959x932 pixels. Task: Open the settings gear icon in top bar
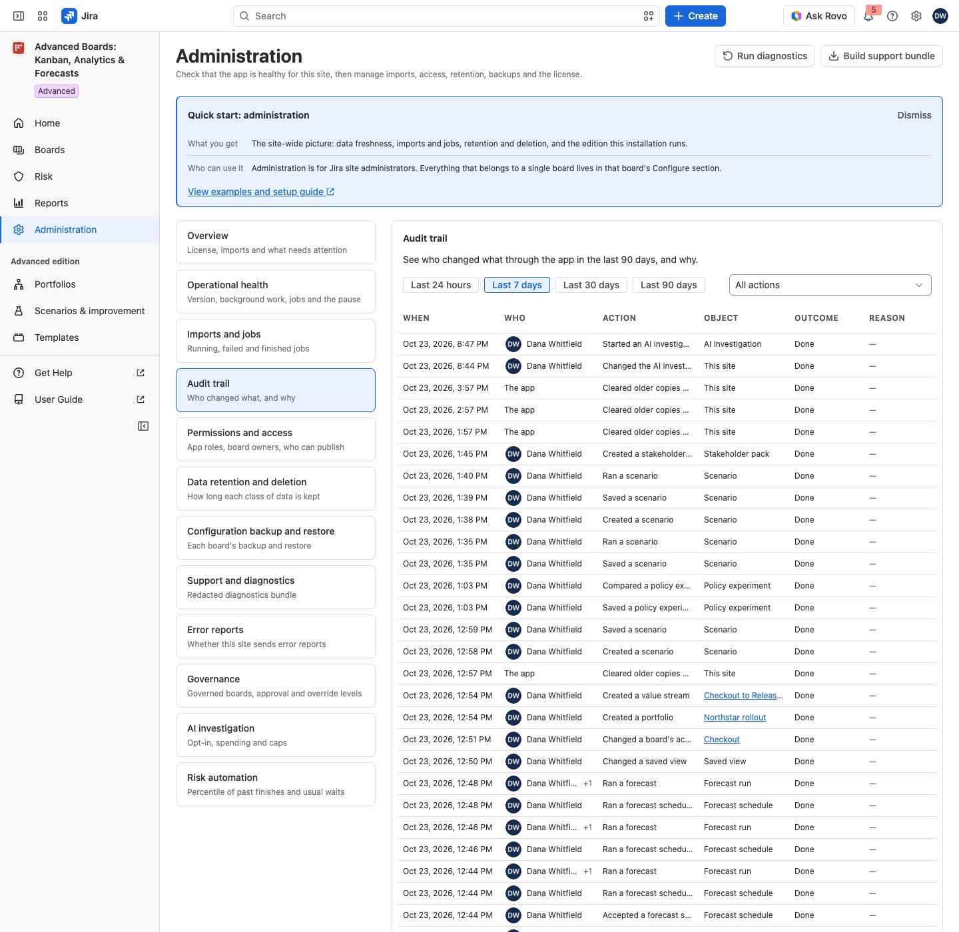[x=916, y=16]
